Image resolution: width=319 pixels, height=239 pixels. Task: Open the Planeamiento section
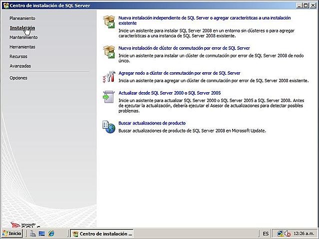point(22,18)
